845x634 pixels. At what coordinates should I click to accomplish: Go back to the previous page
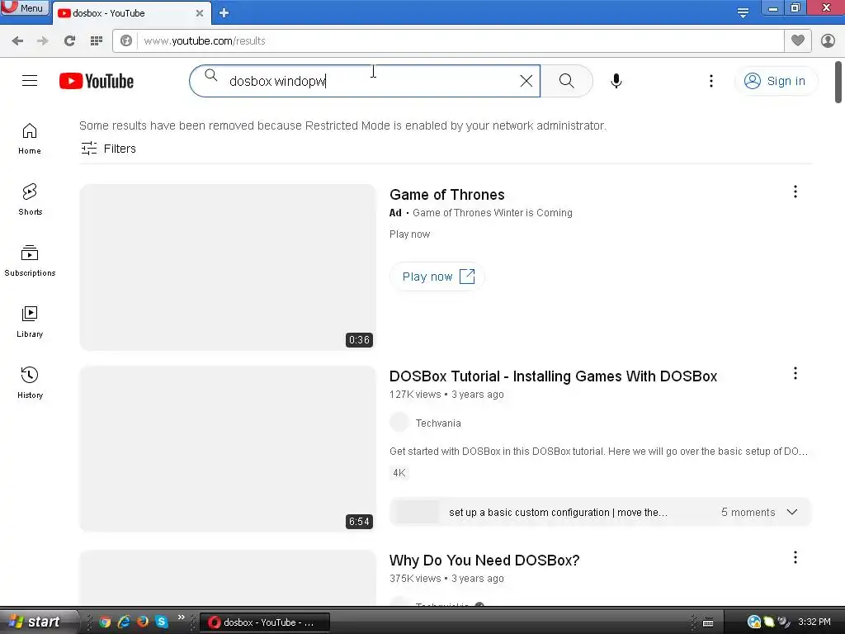pyautogui.click(x=17, y=41)
